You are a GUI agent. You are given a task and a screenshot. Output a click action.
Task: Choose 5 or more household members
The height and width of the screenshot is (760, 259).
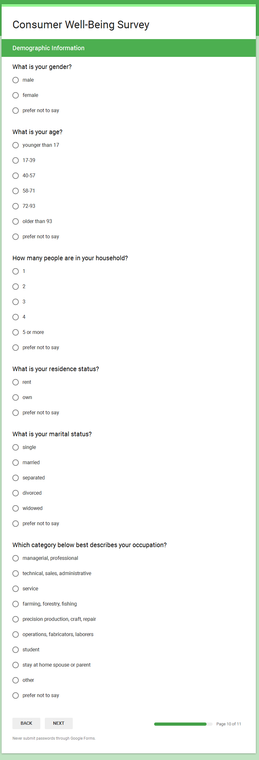16,332
